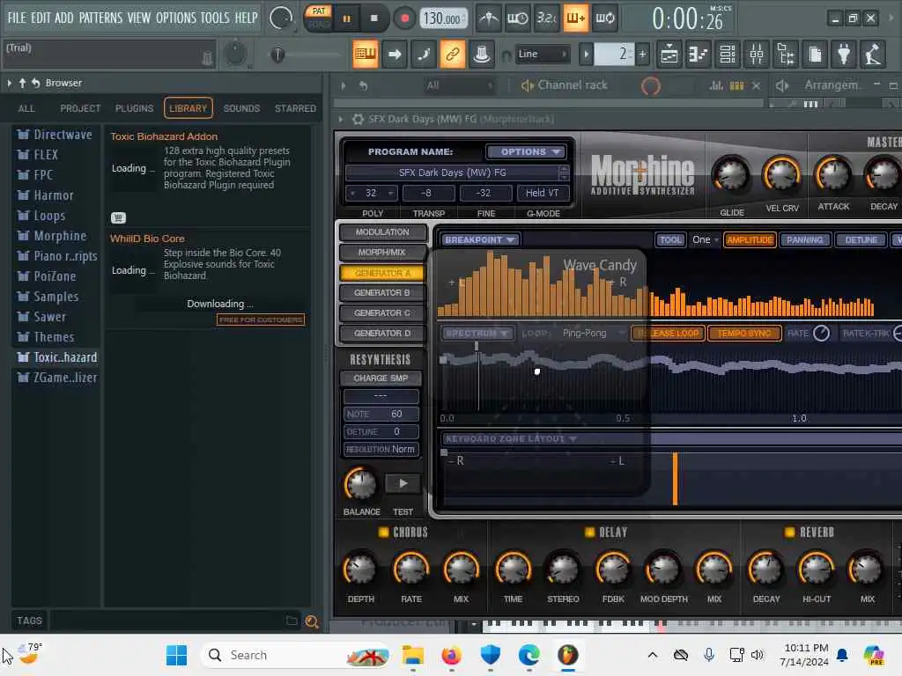Click the note glide icon in toolbar
Screen dimensions: 902x676
424,55
